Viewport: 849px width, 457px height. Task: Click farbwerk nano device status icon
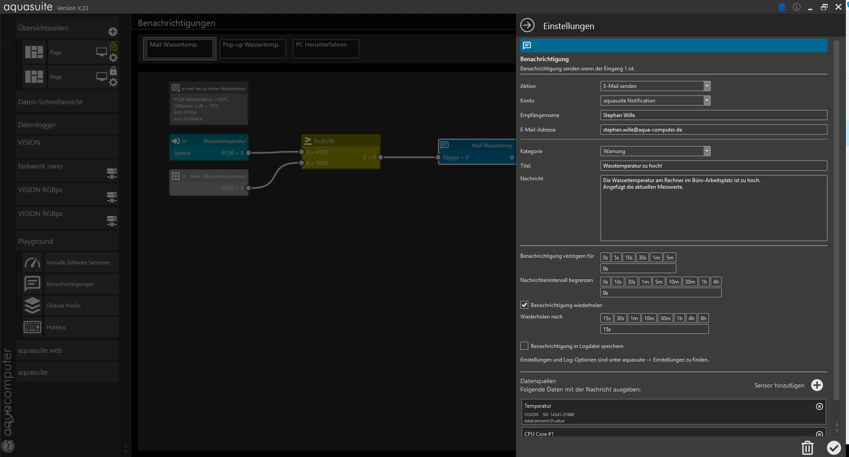pyautogui.click(x=112, y=173)
